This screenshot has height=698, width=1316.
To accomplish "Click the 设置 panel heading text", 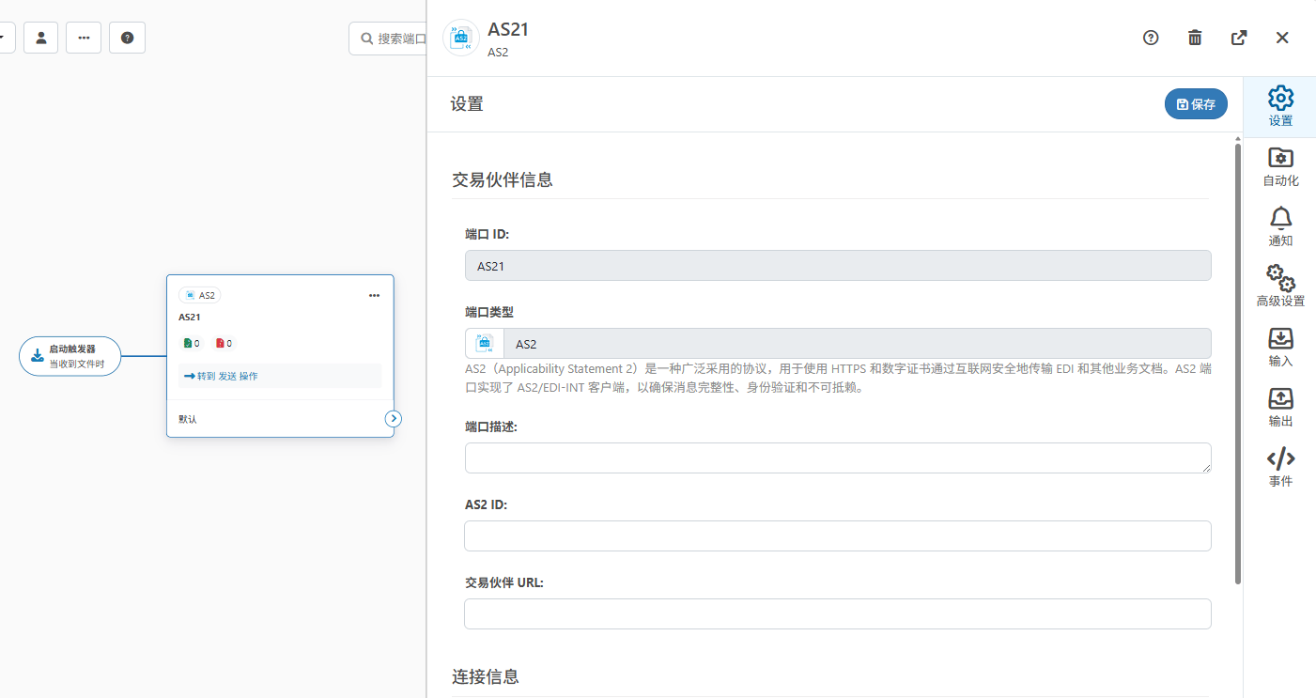I will [x=467, y=104].
